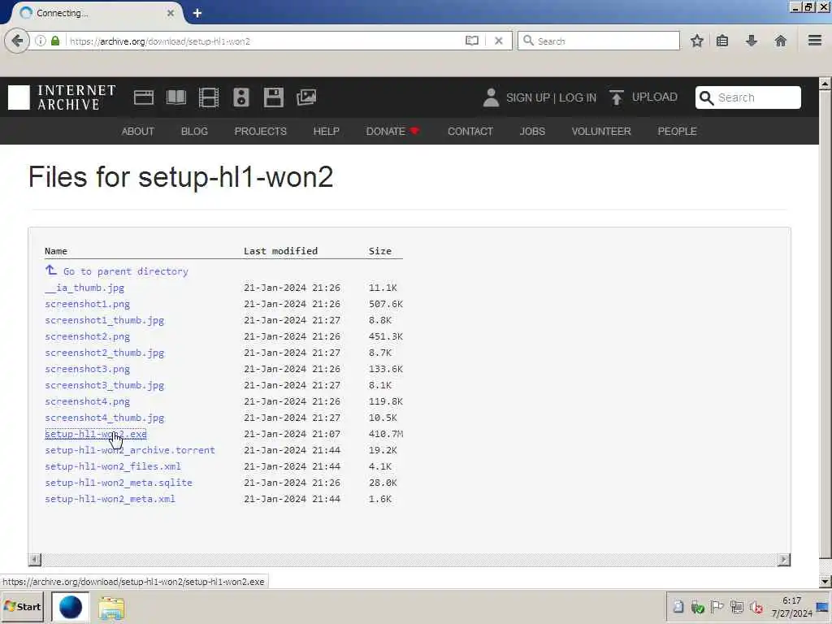Open the PEOPLE menu item

[677, 131]
